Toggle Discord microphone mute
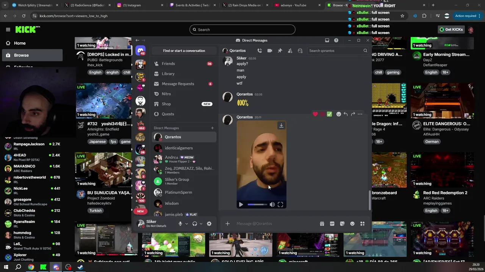 (180, 224)
